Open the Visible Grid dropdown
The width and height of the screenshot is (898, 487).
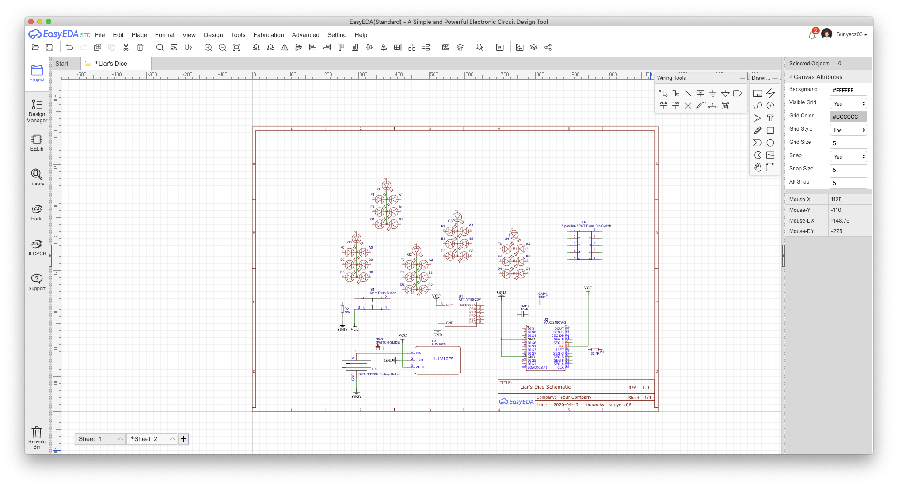848,104
